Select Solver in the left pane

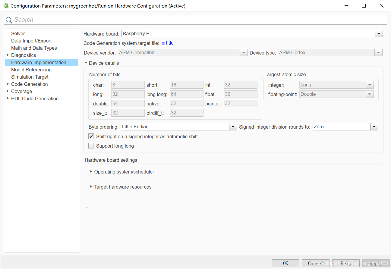coord(18,33)
